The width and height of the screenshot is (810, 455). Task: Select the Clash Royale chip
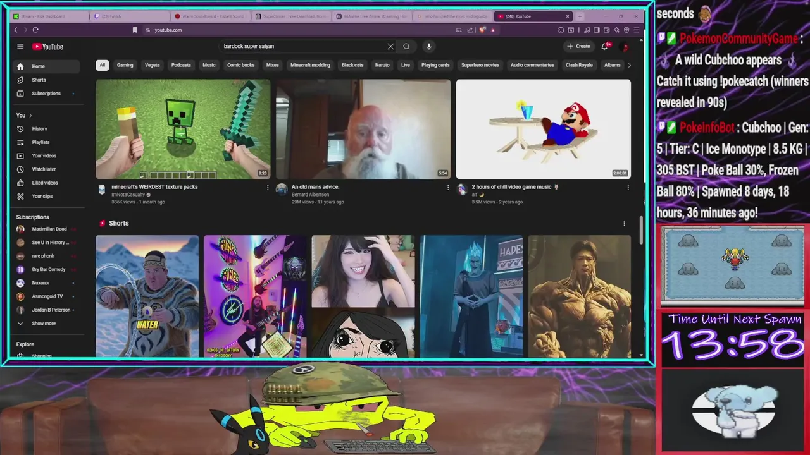point(579,65)
